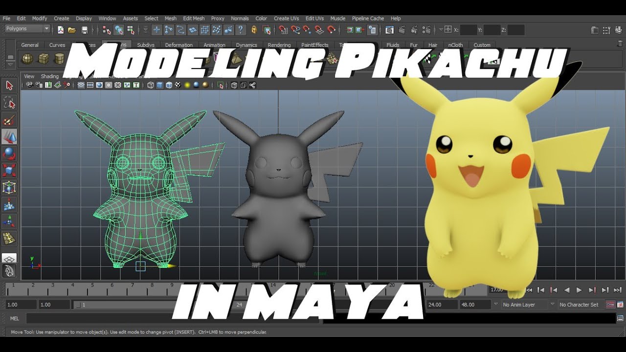
Task: Click the playback end time 24.00 field
Action: 442,305
